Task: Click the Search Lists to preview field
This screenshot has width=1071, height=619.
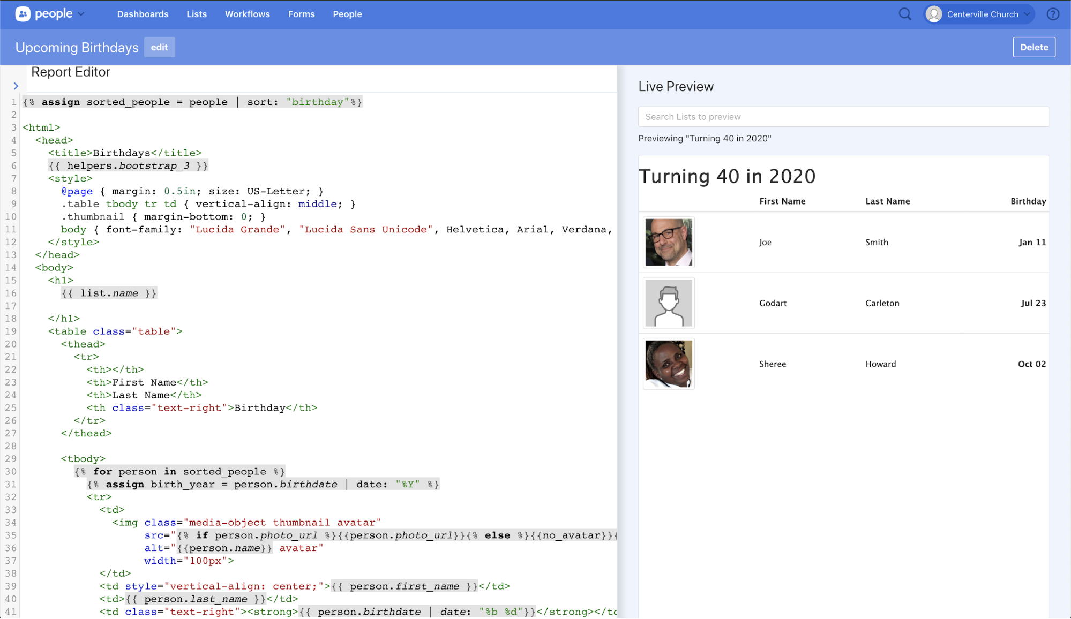Action: 843,117
